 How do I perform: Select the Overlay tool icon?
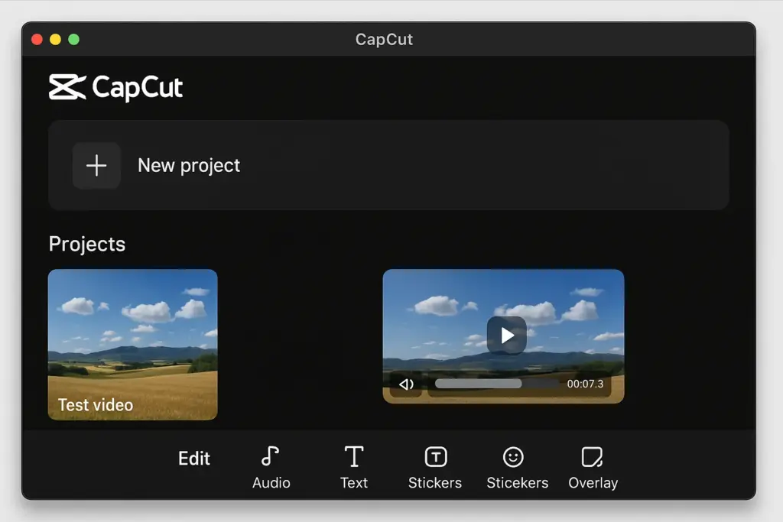tap(593, 456)
